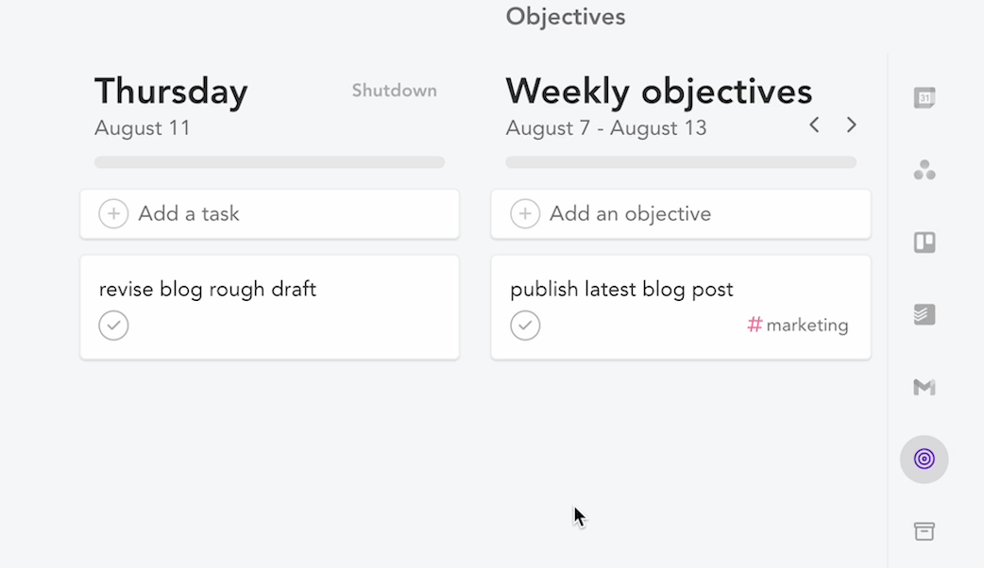Open the Google Calendar integration icon
984x568 pixels.
click(x=924, y=97)
